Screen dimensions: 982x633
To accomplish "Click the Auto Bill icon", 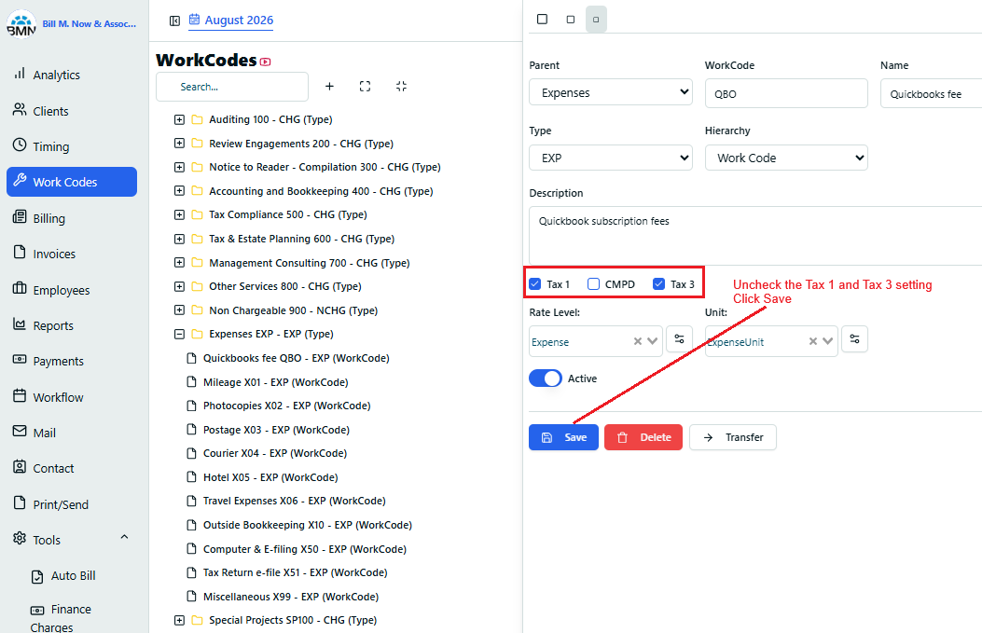I will (x=37, y=577).
